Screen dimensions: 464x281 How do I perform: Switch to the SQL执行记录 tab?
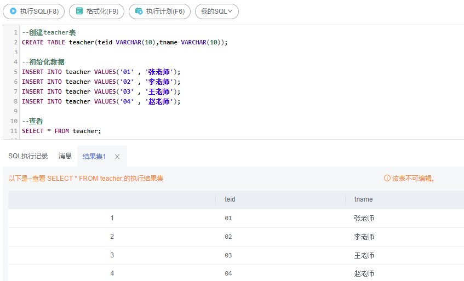coord(28,156)
